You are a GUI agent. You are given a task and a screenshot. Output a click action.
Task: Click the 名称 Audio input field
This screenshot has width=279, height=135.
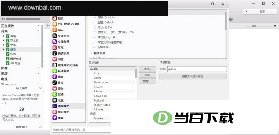coord(197,69)
